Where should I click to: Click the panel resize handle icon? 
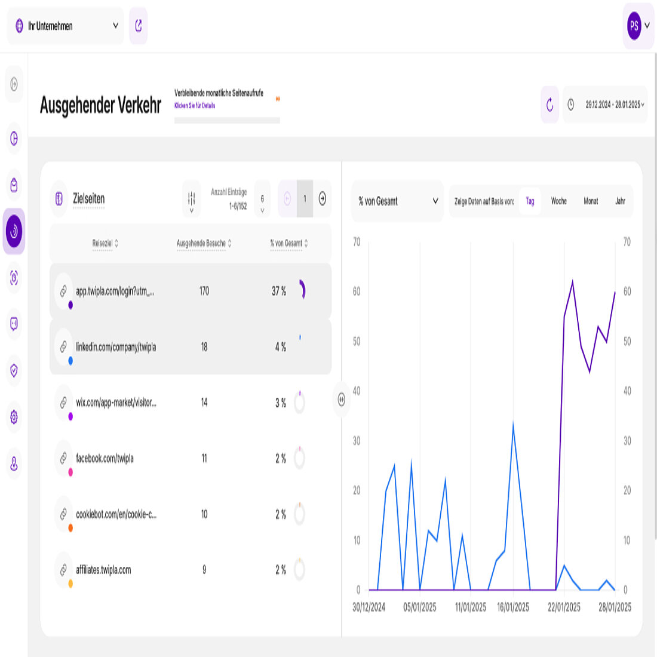coord(341,400)
